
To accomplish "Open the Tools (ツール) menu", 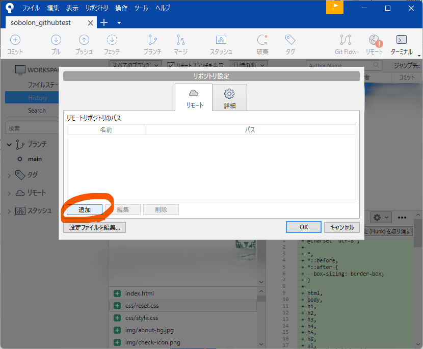I will [141, 8].
